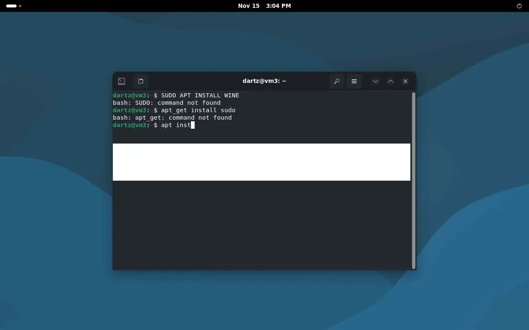
Task: Open the terminal hamburger menu
Action: 354,81
